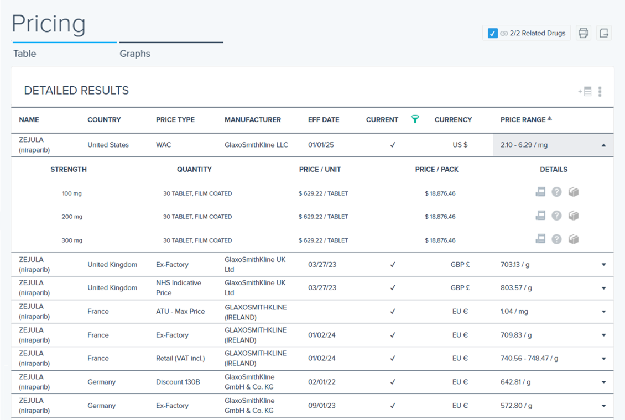Select the 2.10 - 6.29 / mg price range
The width and height of the screenshot is (625, 420).
[x=524, y=145]
